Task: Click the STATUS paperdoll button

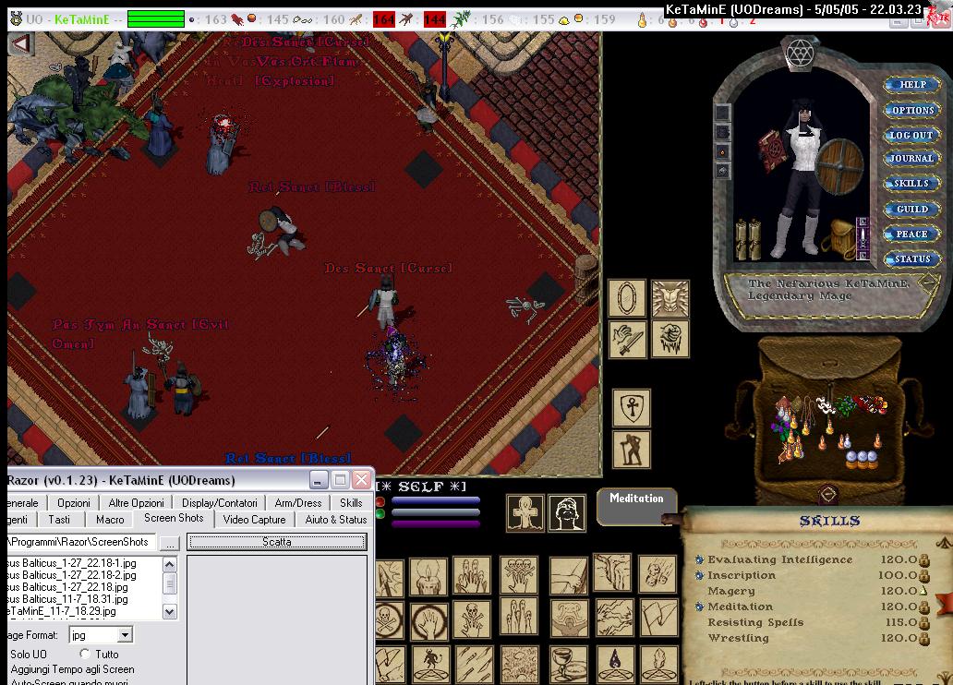Action: point(911,258)
